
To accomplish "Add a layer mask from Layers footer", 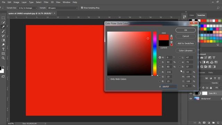I will coord(204,123).
